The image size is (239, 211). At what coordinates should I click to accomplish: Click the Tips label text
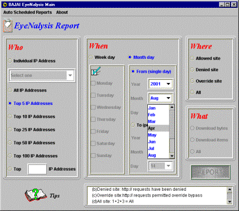pos(55,196)
